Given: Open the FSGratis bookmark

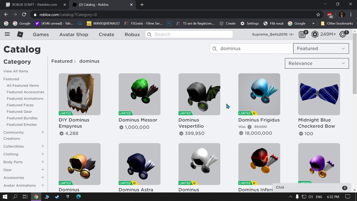Looking at the screenshot, I should (143, 23).
